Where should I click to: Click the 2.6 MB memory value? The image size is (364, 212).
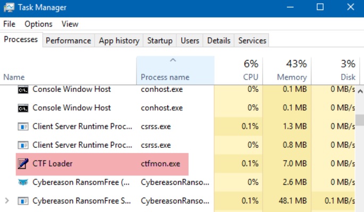[294, 182]
